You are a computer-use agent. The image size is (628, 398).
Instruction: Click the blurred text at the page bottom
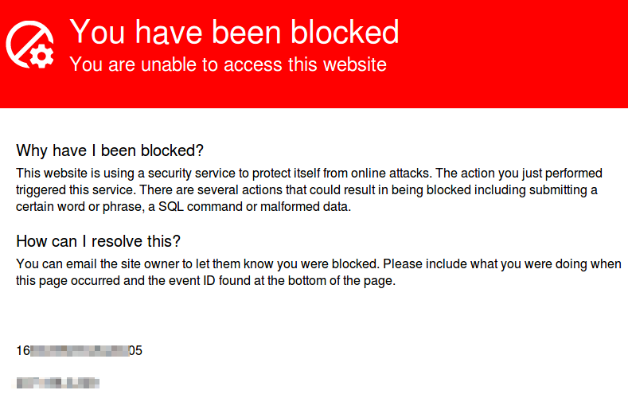tap(57, 383)
